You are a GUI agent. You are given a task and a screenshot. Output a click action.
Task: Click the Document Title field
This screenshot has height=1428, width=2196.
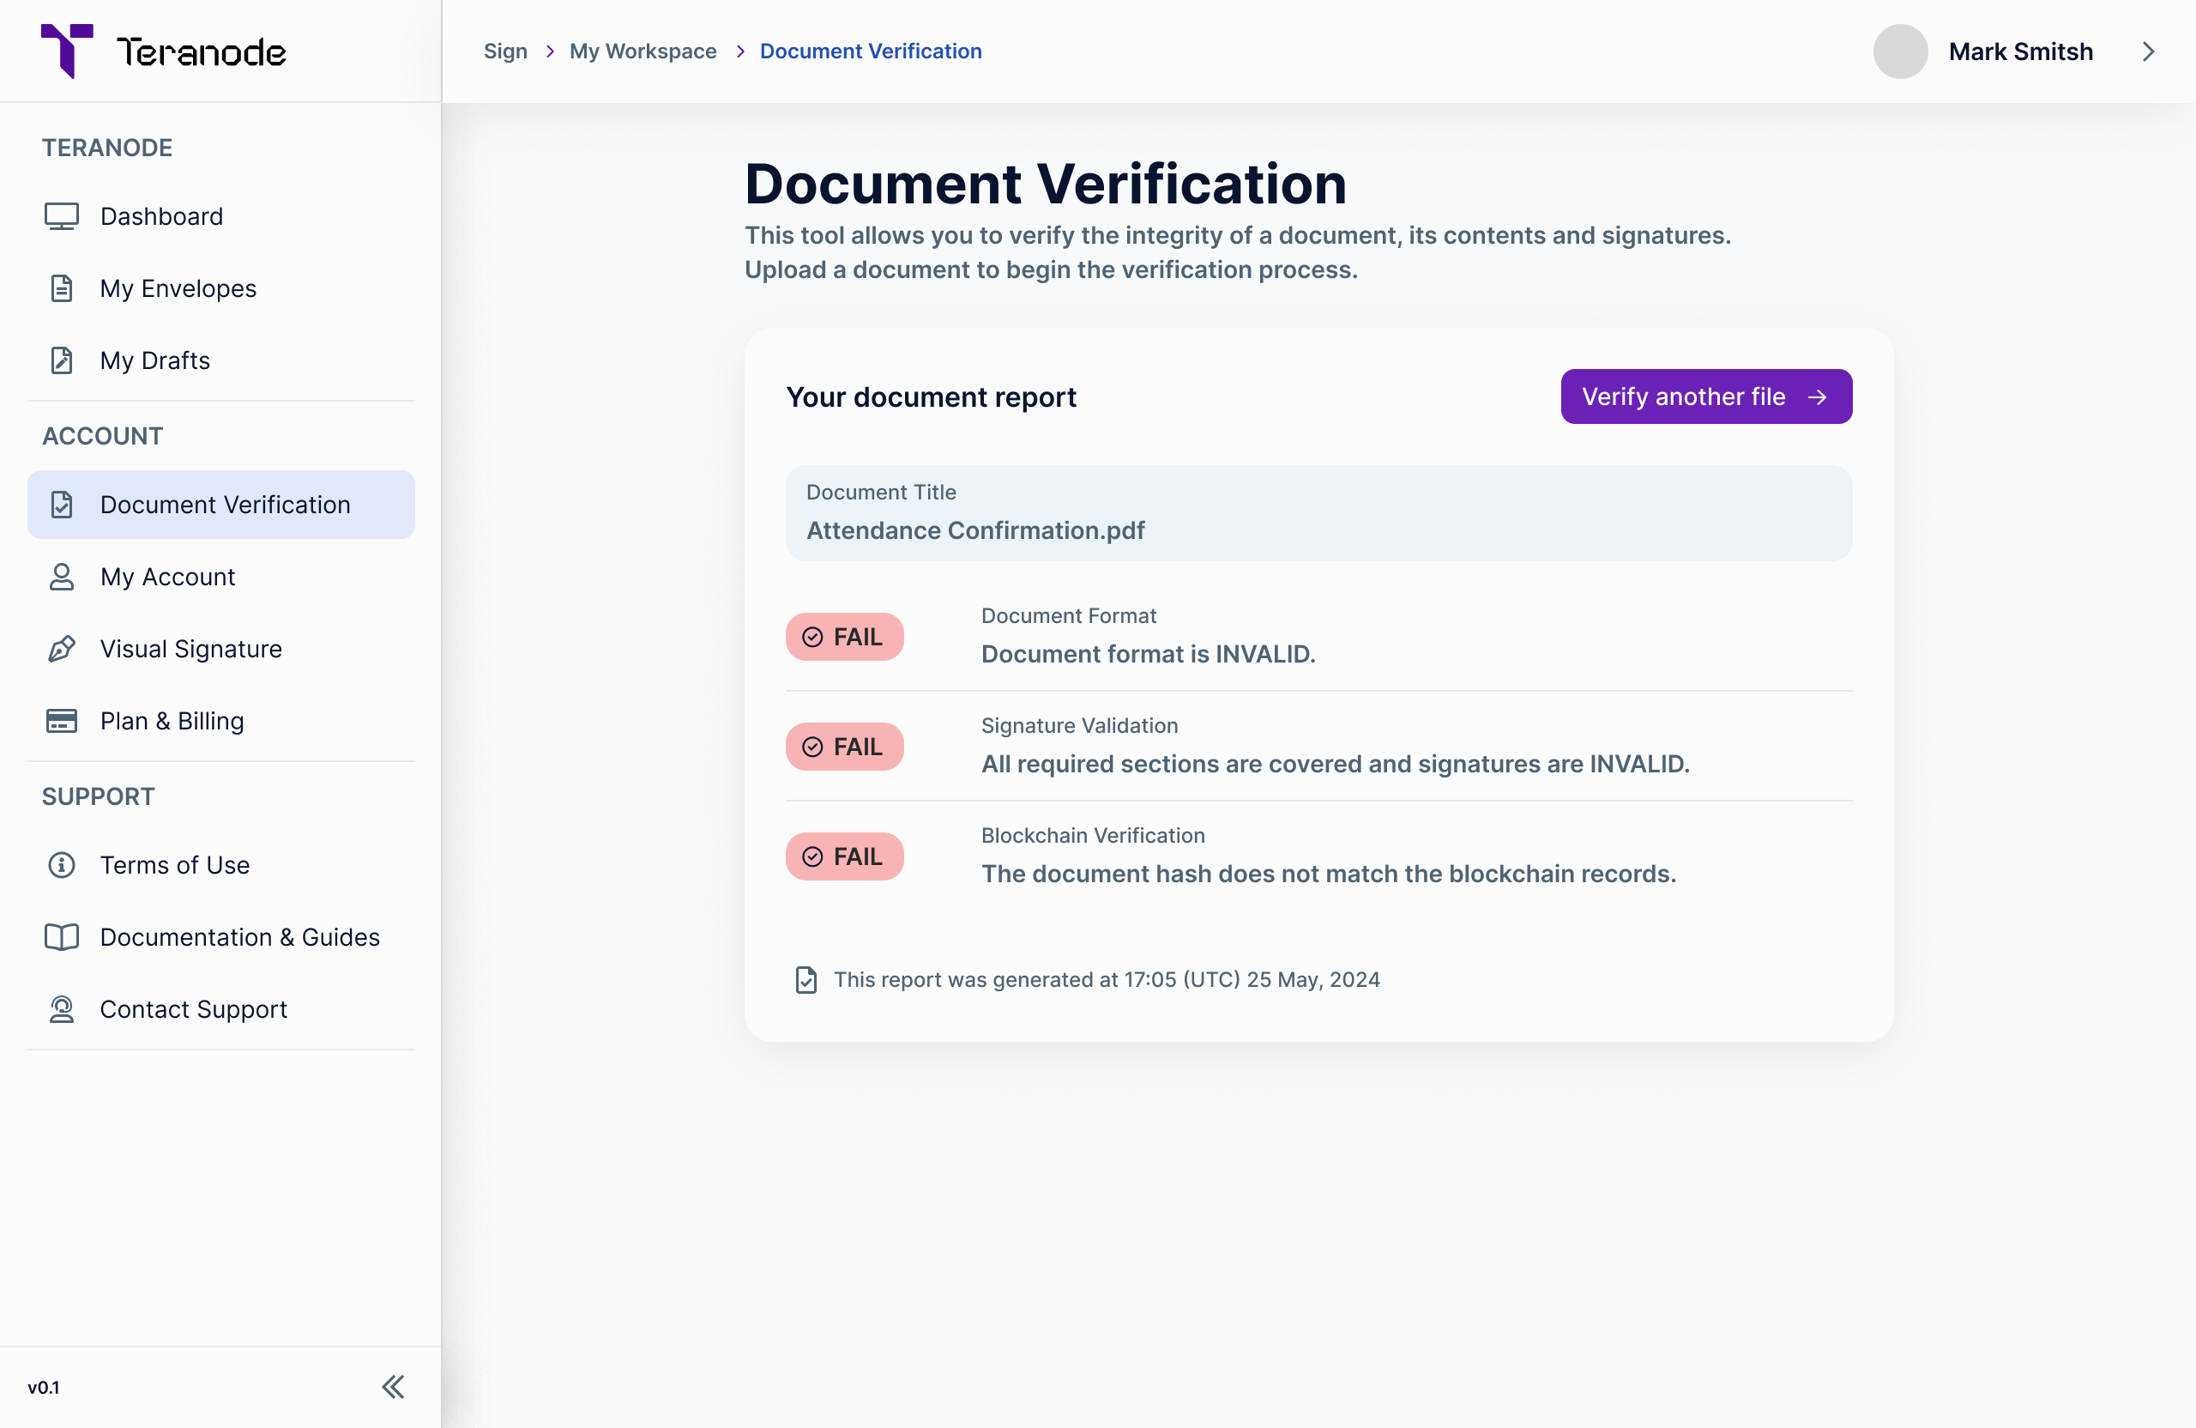[x=1318, y=513]
